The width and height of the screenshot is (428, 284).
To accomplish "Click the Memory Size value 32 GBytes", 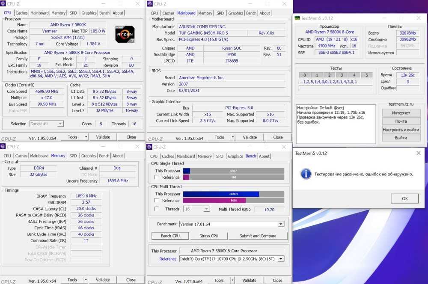I will click(39, 175).
